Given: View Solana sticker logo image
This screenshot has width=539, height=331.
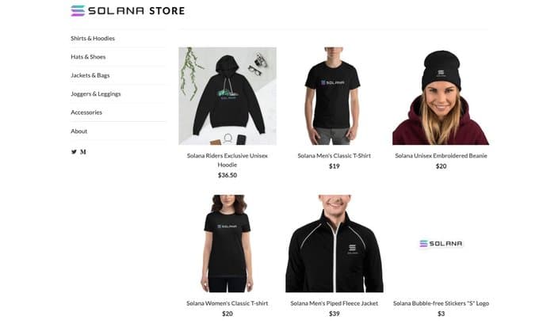Looking at the screenshot, I should (441, 243).
